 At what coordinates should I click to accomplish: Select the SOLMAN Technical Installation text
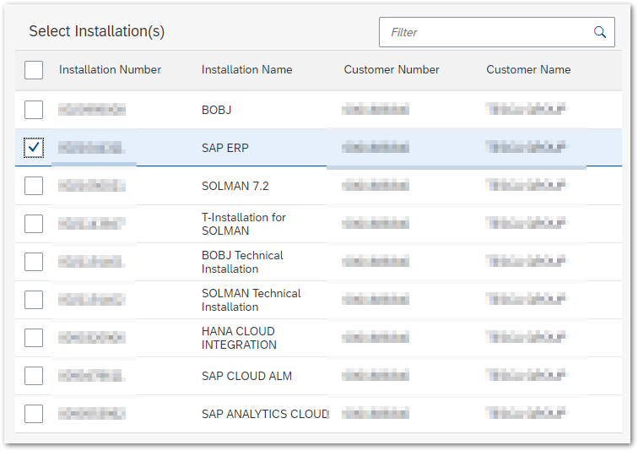pos(251,300)
